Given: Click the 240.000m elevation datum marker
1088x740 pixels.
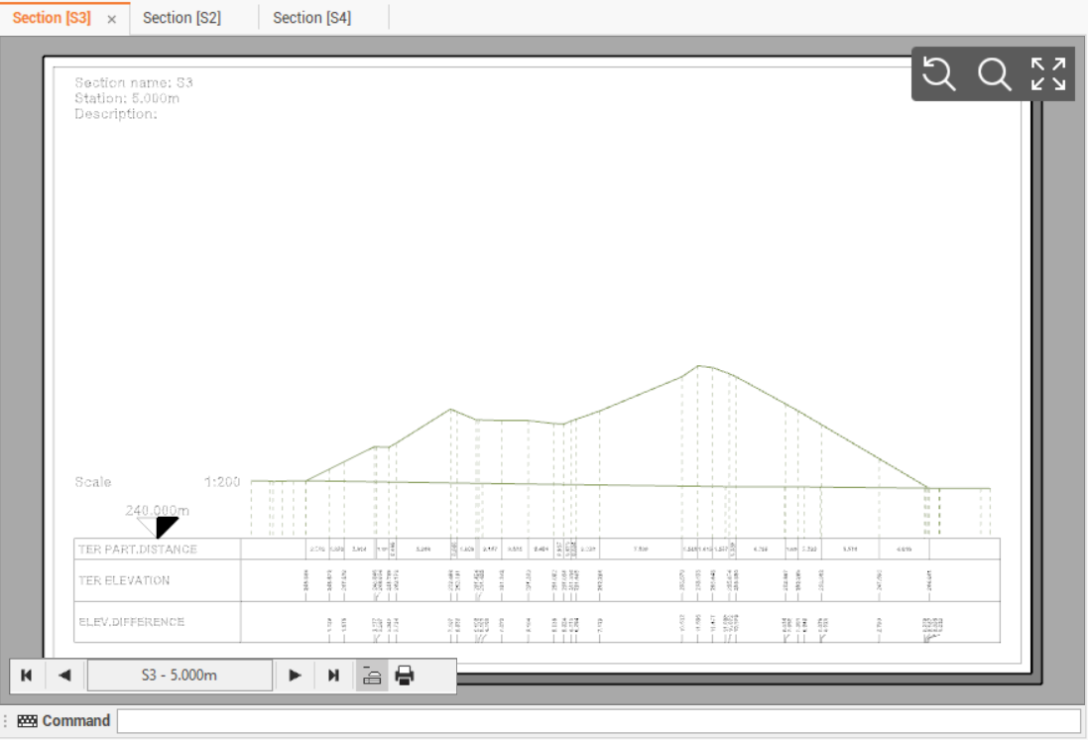Looking at the screenshot, I should click(158, 512).
